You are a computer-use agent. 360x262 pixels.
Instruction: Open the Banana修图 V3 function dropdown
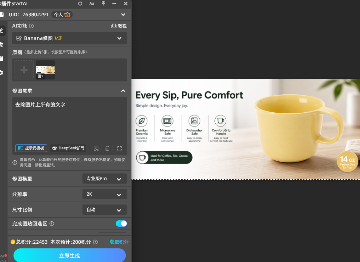(x=70, y=38)
